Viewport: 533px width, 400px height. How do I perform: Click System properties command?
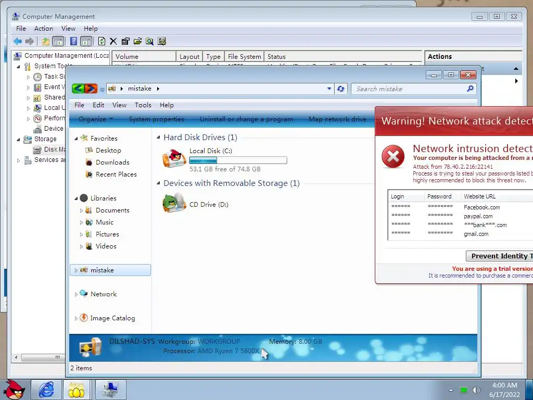[x=156, y=119]
